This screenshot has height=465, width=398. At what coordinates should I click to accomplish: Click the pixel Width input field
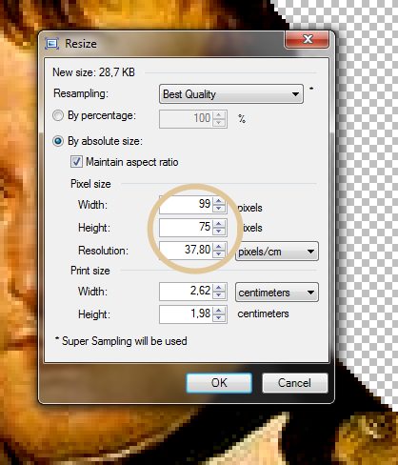[187, 204]
